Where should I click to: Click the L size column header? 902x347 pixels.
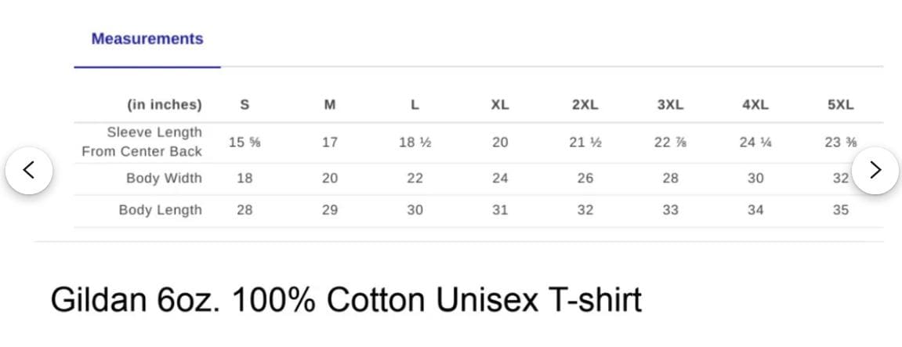click(x=415, y=105)
